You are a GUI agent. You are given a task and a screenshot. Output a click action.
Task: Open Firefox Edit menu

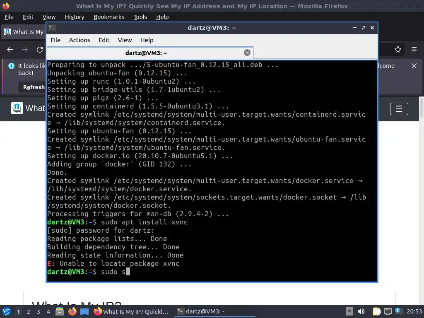pos(28,17)
